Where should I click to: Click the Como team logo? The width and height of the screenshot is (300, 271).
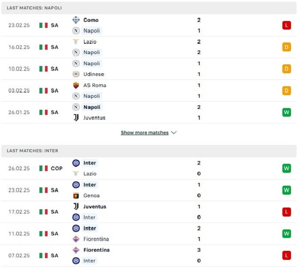tap(76, 20)
